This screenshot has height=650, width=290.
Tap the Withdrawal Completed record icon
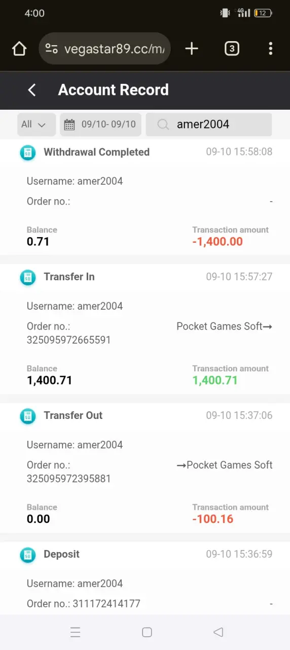pos(28,152)
